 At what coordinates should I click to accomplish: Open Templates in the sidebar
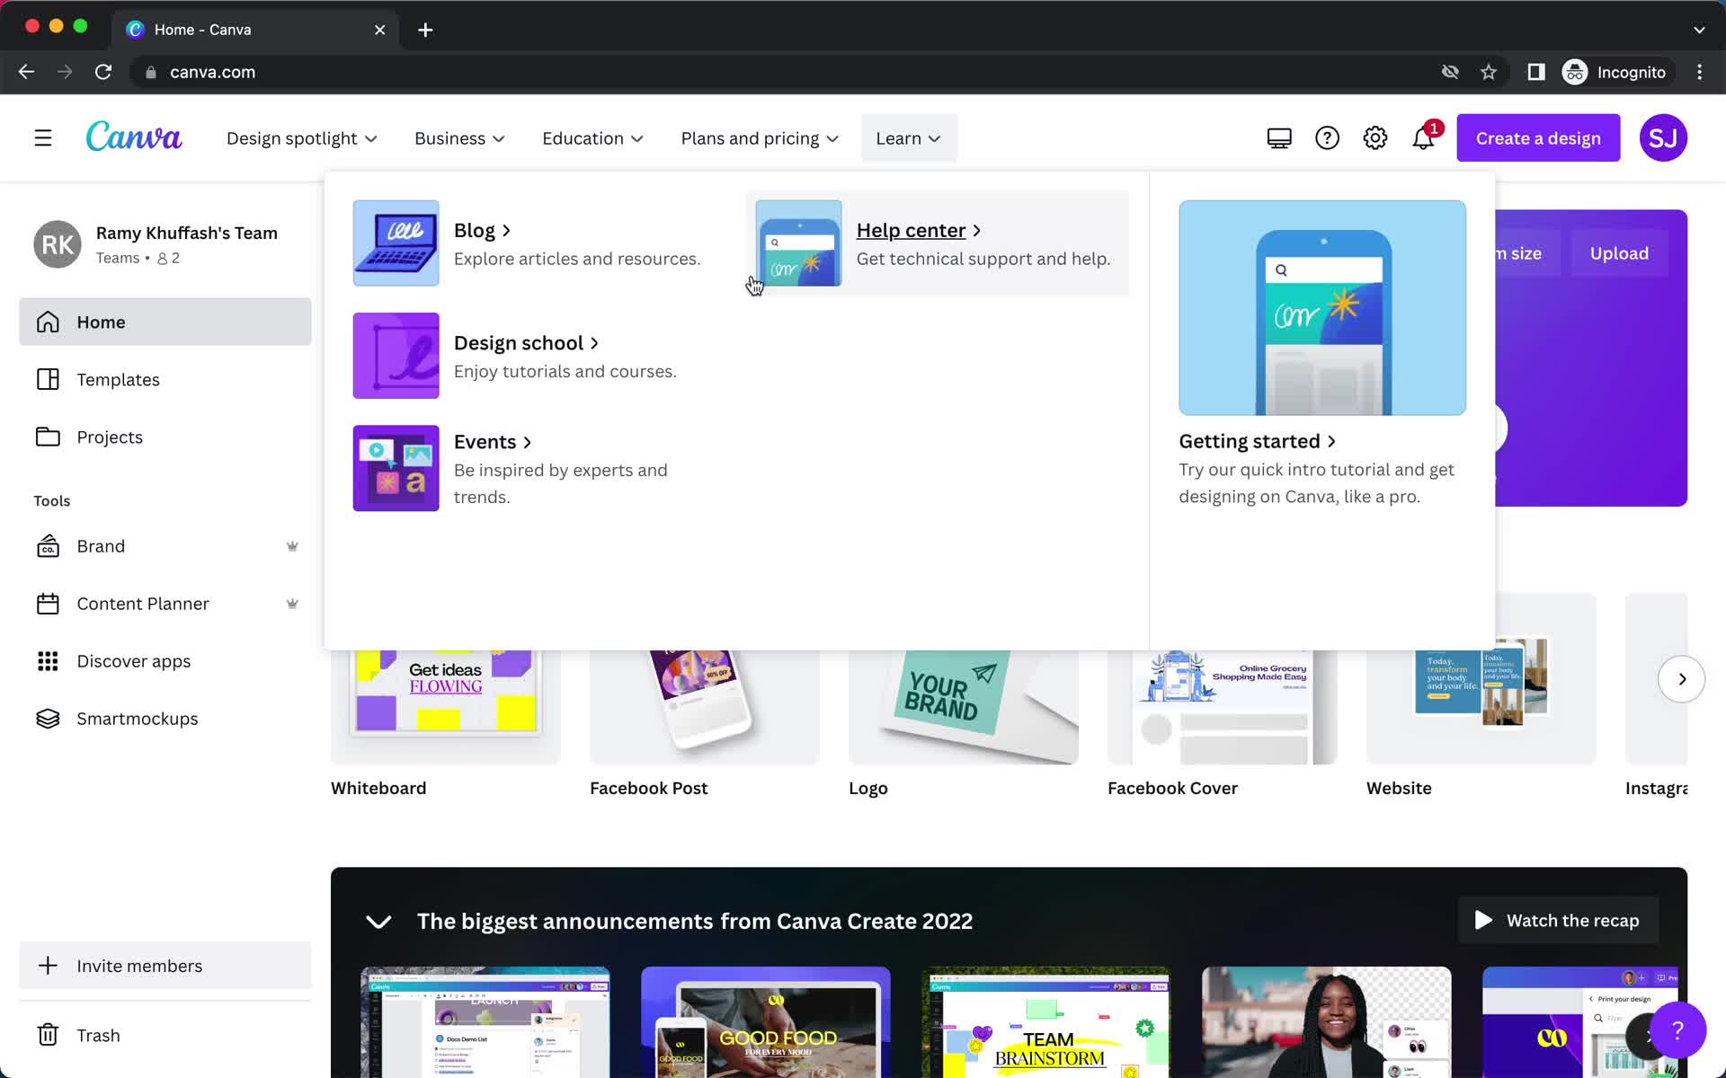[165, 379]
